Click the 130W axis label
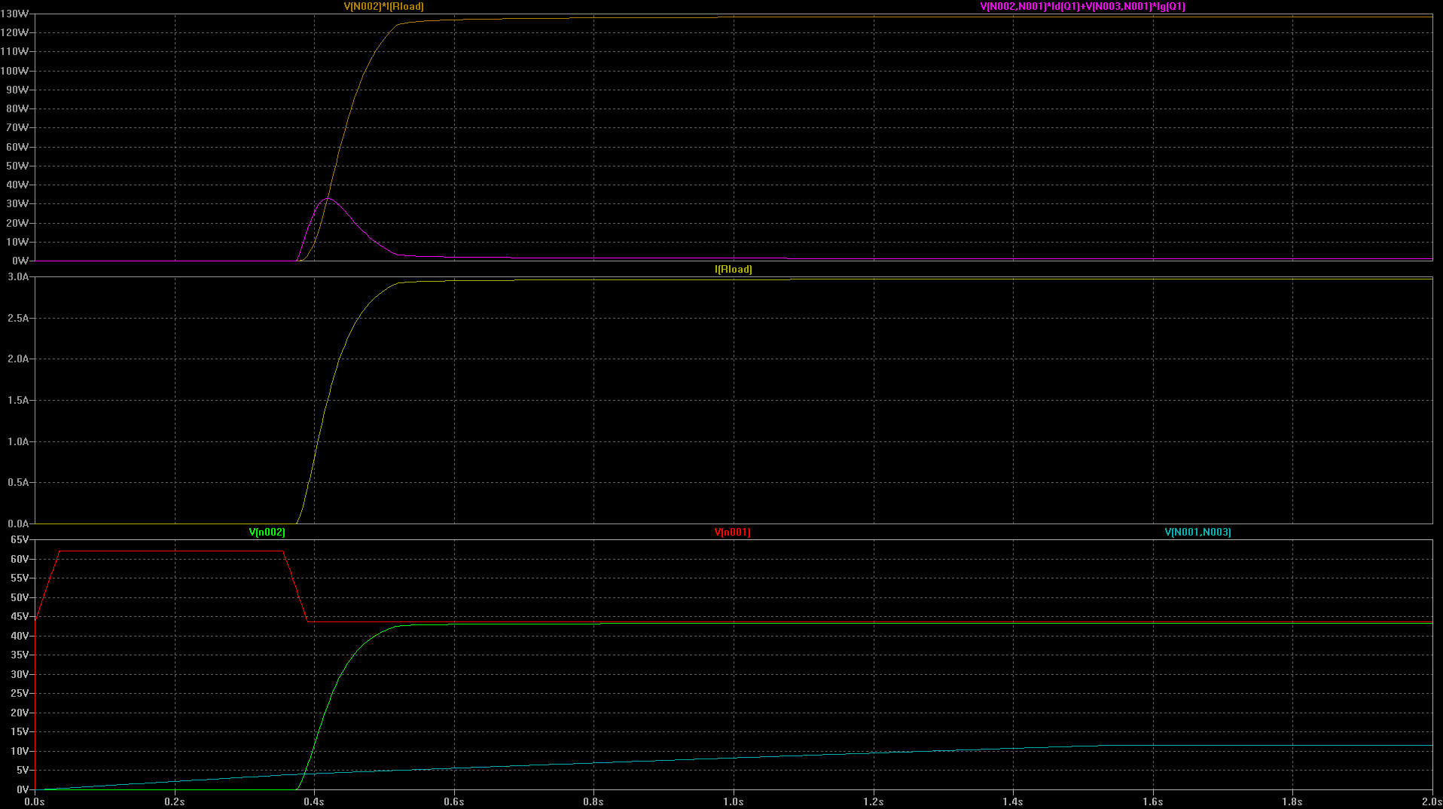The height and width of the screenshot is (809, 1443). coord(15,14)
